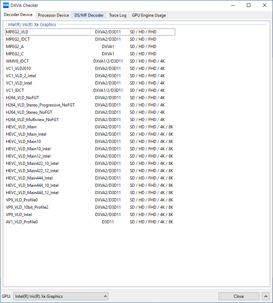Select the H264_VLD_NoFGT entry
Screen dimensions: 273x303
(90, 98)
